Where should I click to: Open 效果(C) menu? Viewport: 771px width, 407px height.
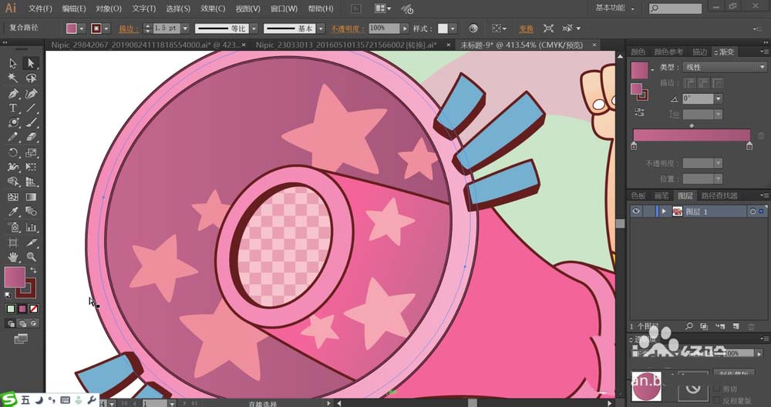point(213,8)
